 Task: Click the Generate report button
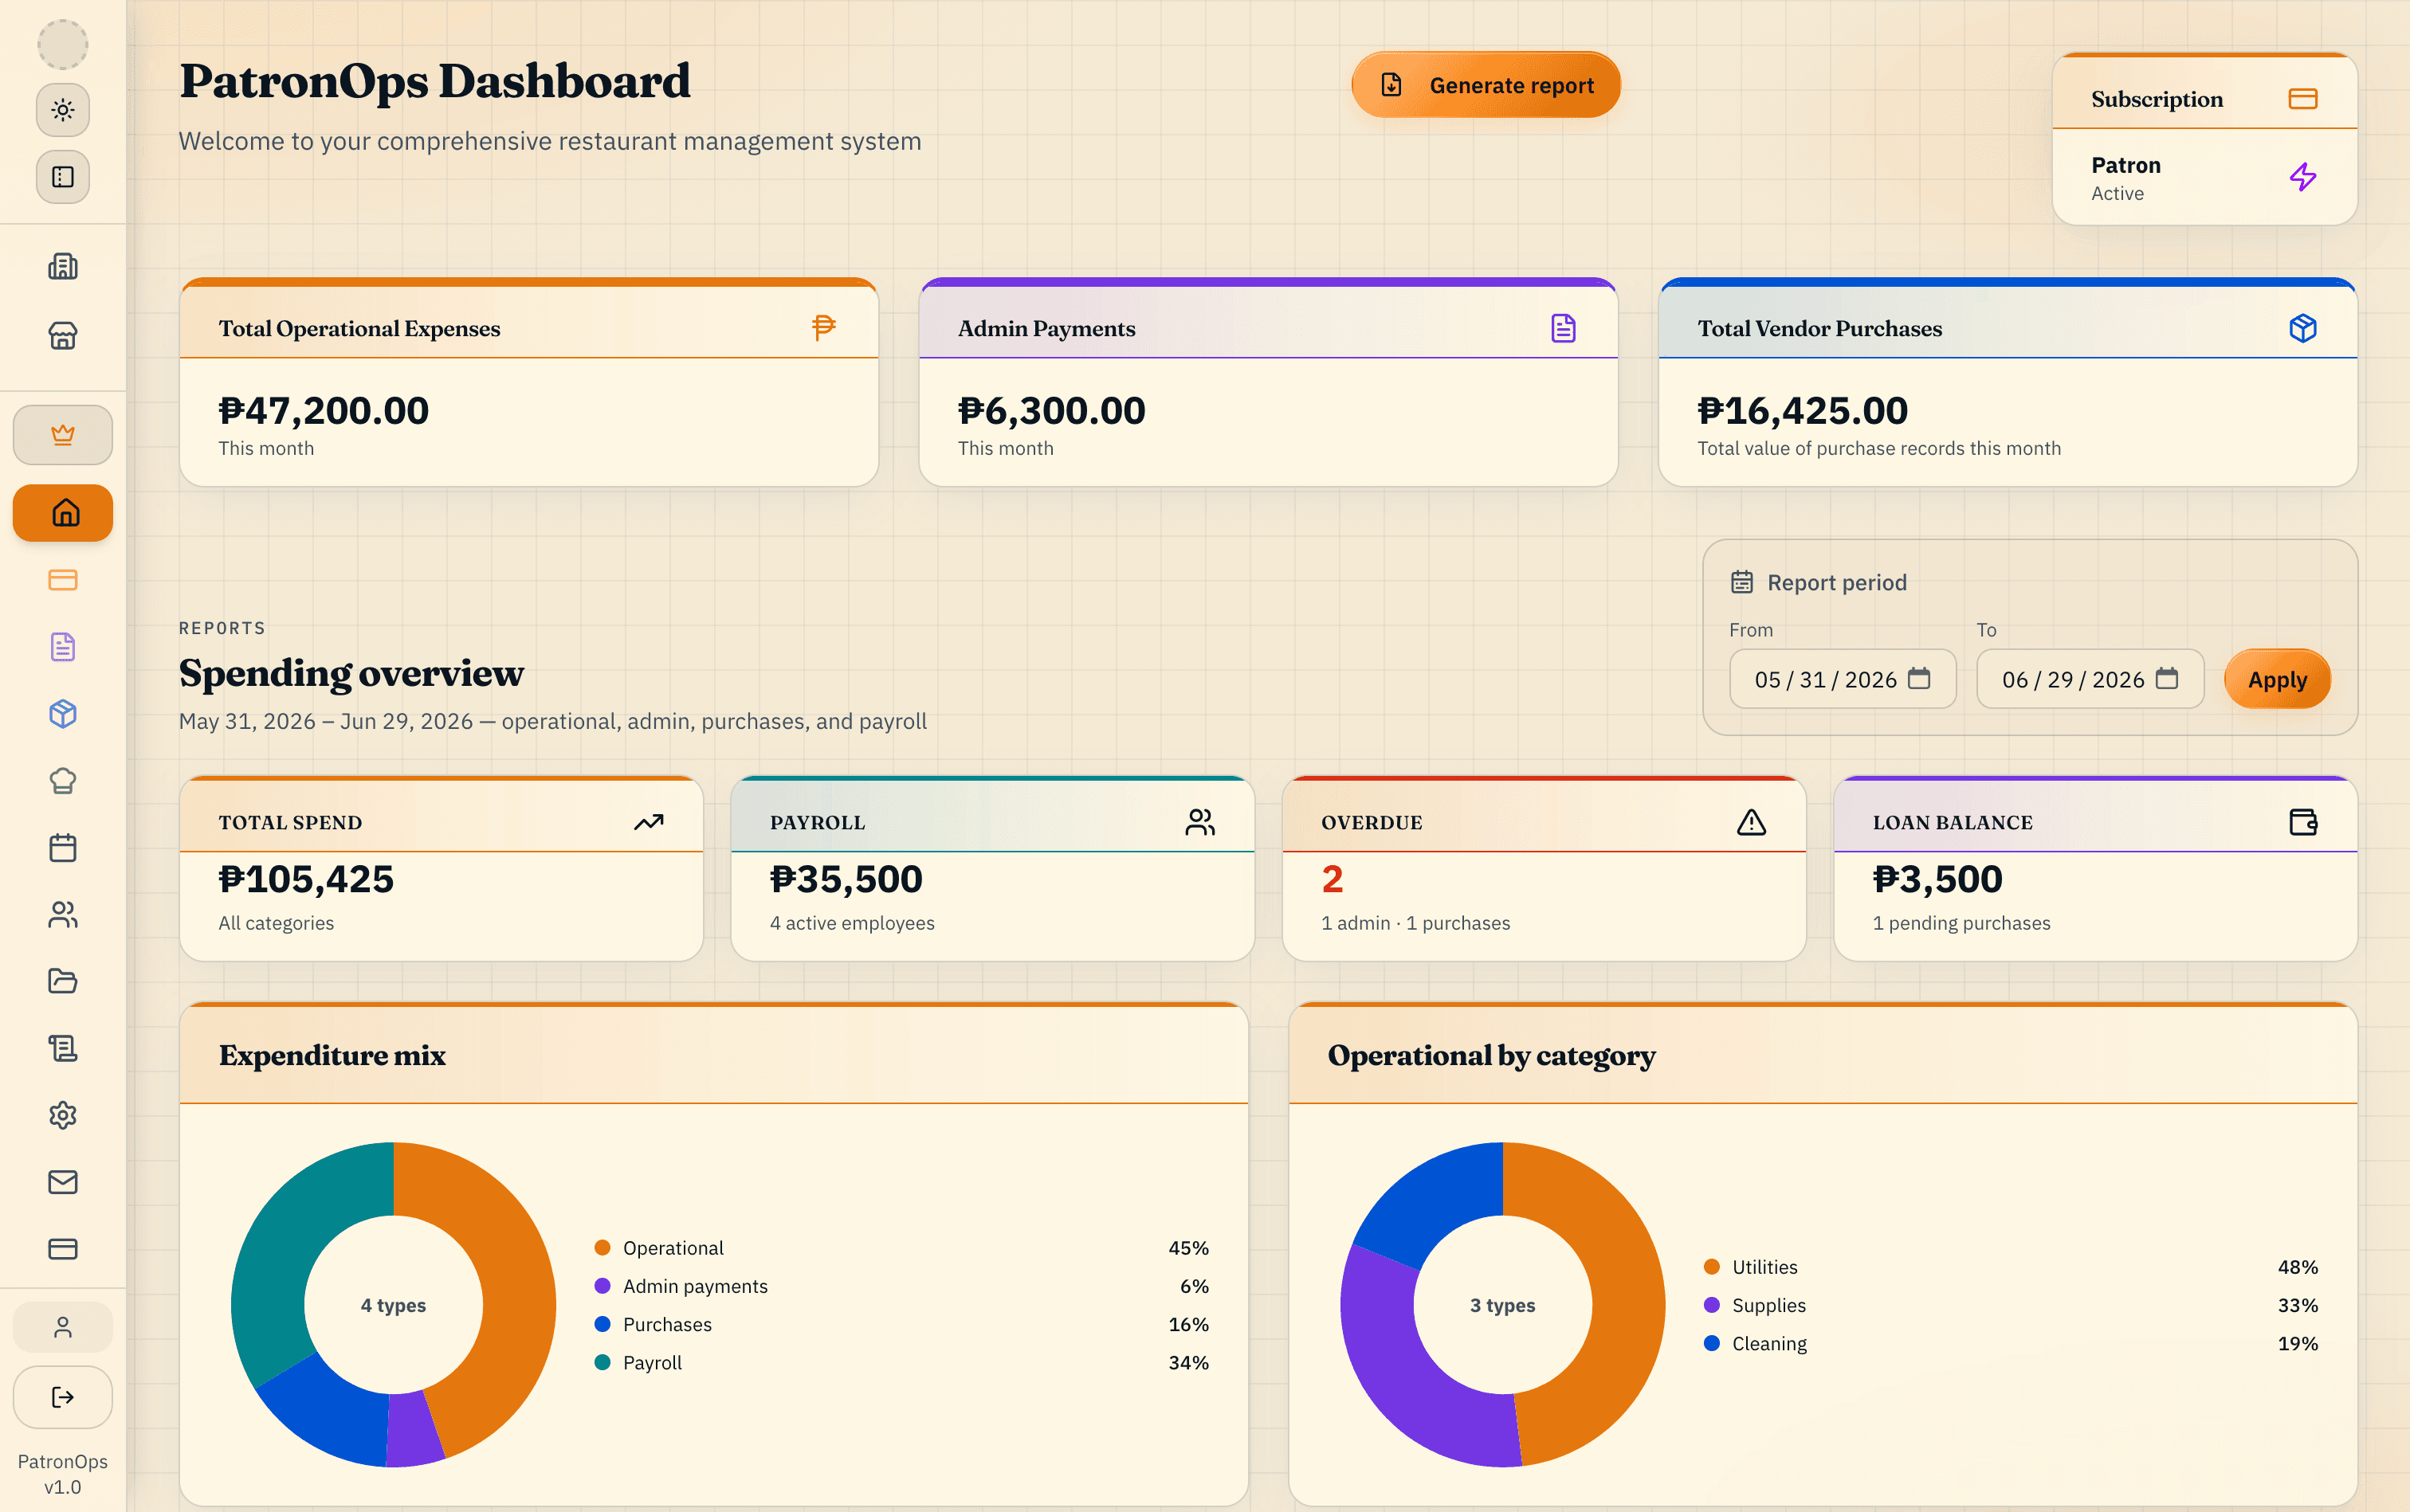pos(1486,85)
